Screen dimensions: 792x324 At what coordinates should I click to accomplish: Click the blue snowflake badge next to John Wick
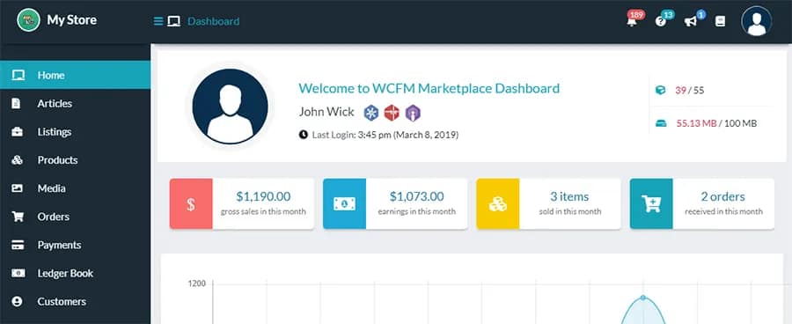click(x=371, y=113)
